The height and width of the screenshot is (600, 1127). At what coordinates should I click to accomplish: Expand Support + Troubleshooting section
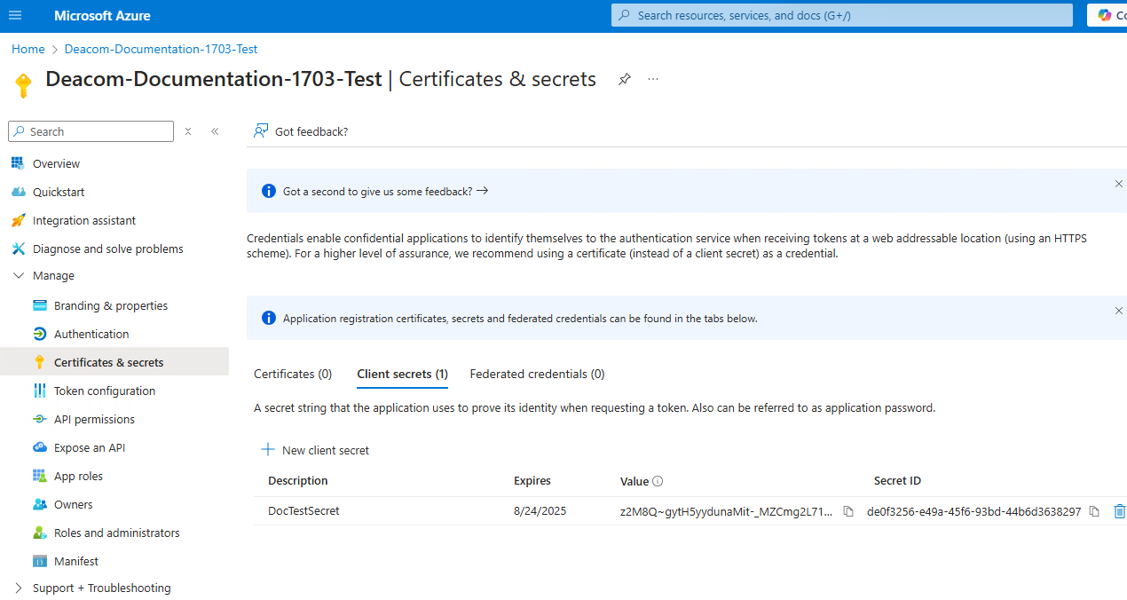(18, 588)
